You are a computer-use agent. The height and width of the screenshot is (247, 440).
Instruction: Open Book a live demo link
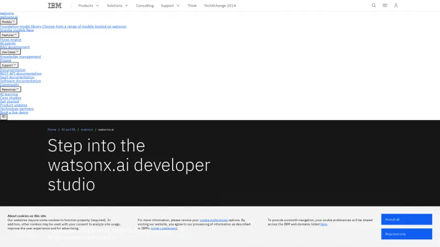[x=14, y=113]
